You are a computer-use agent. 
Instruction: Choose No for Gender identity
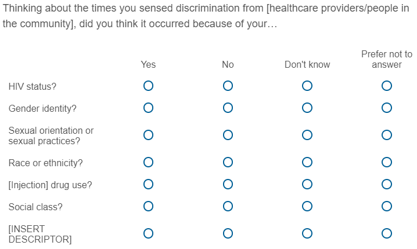point(228,108)
